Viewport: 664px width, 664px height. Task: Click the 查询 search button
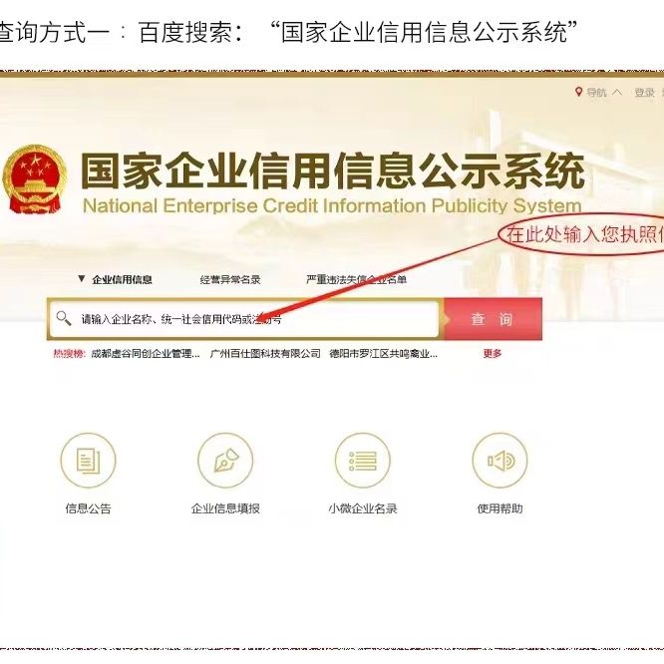(493, 319)
